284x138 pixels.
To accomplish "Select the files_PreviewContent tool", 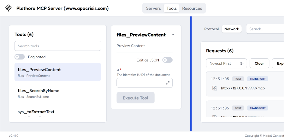I will (x=58, y=72).
